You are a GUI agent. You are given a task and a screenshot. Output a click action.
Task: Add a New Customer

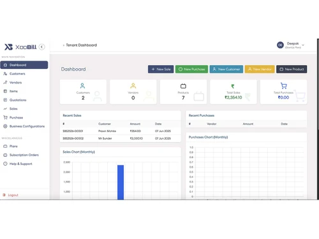(x=226, y=69)
